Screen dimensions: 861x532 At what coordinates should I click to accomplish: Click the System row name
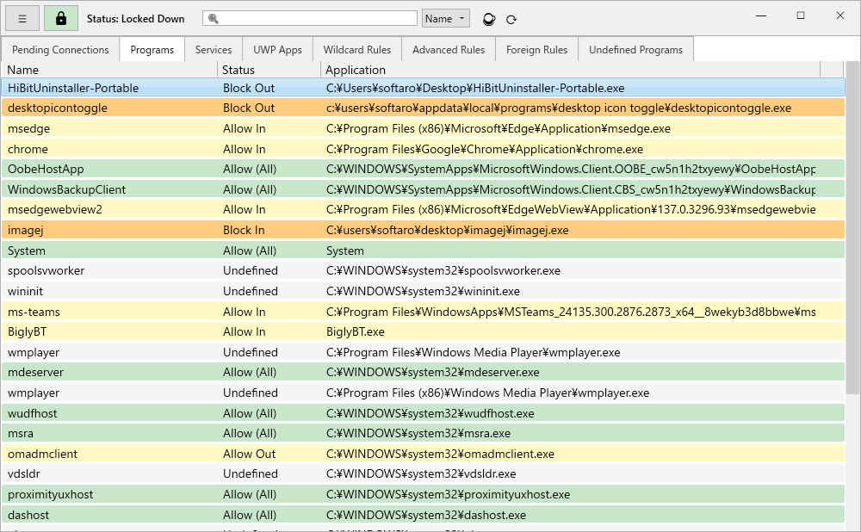(27, 251)
